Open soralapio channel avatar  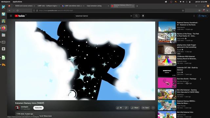[x=17, y=108]
